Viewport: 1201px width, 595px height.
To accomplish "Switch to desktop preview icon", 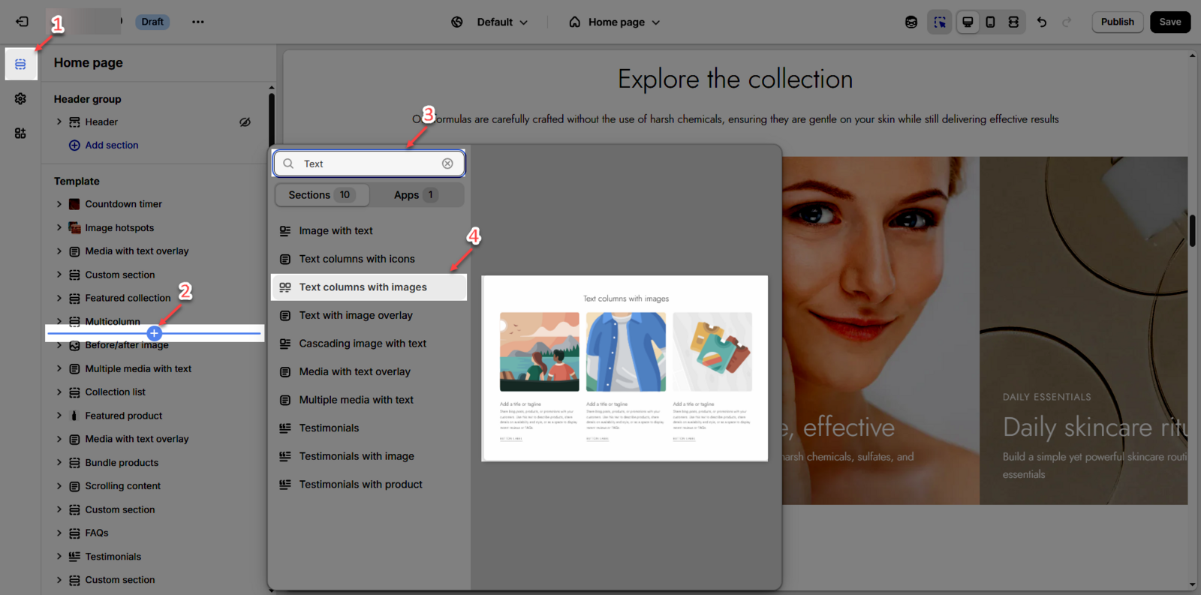I will (x=968, y=22).
